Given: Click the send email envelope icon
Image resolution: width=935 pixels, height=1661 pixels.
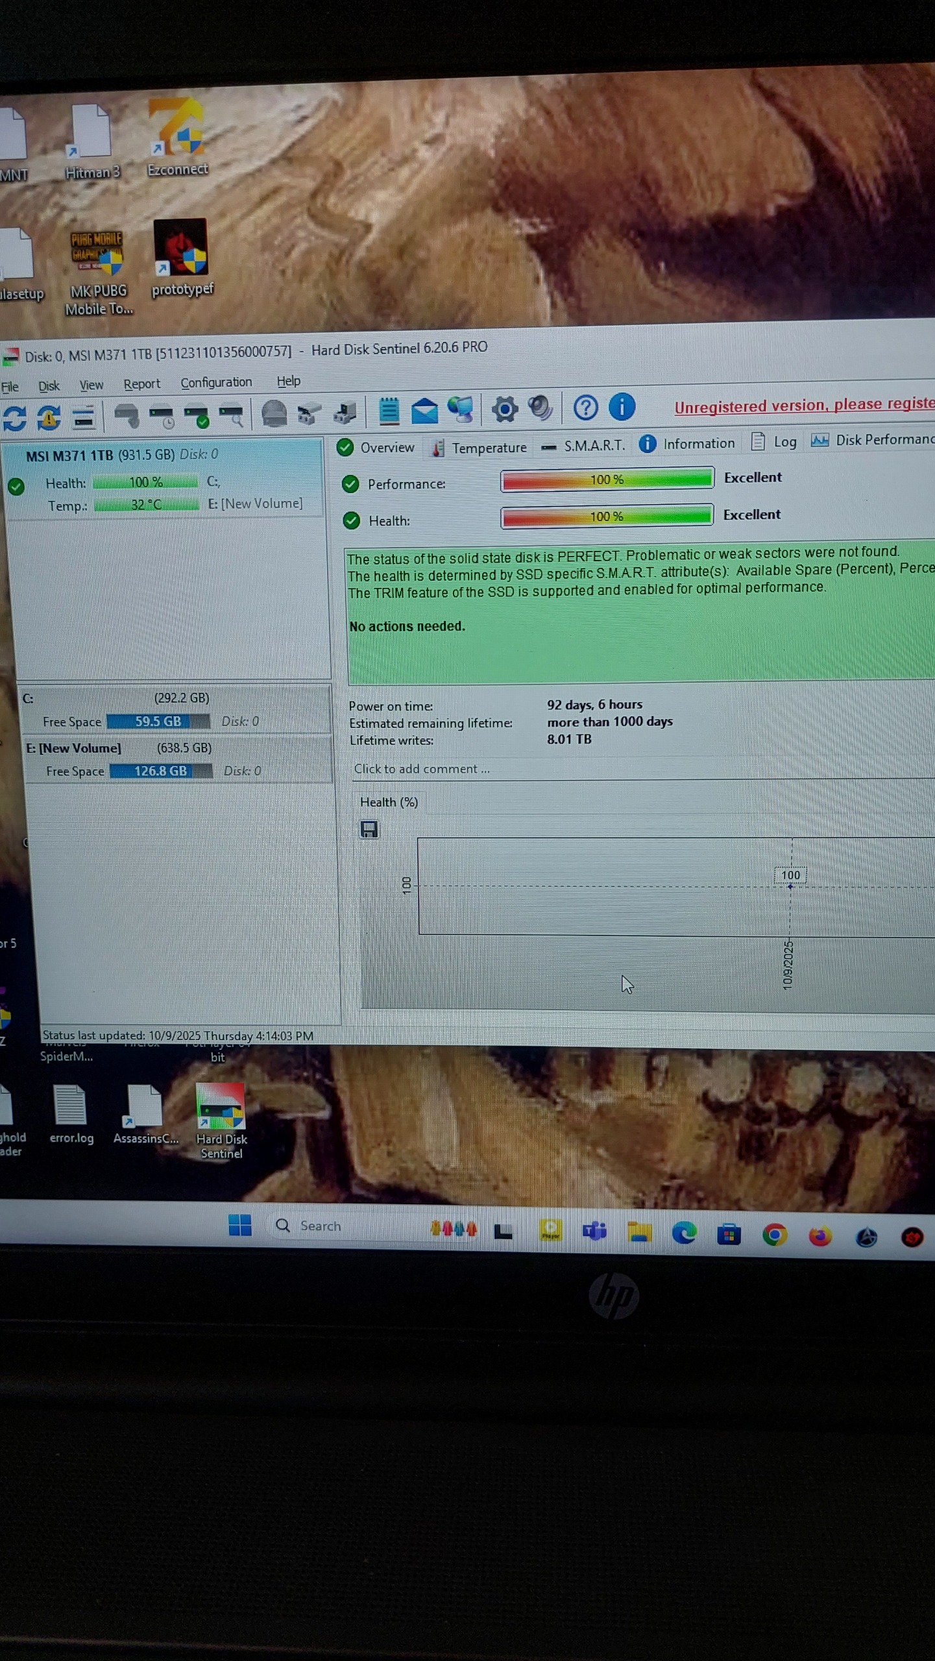Looking at the screenshot, I should (424, 411).
